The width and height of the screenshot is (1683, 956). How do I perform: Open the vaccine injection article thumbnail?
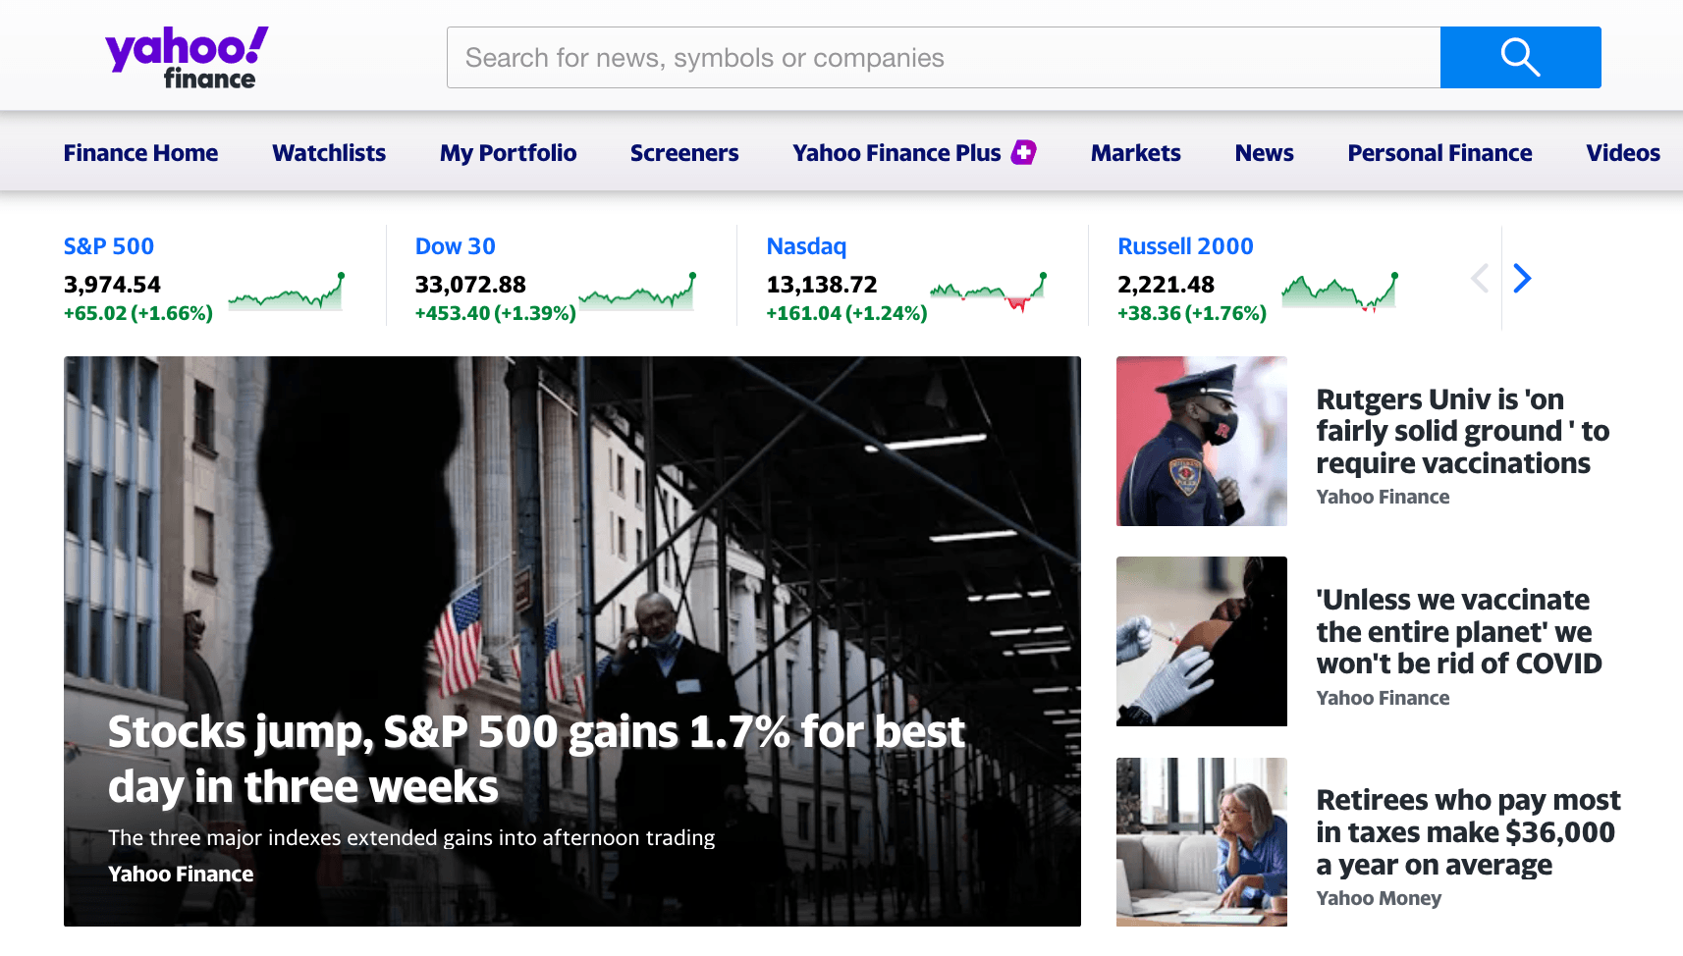1201,641
